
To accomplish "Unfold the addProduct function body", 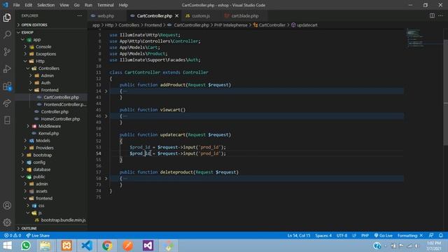I will click(x=106, y=91).
